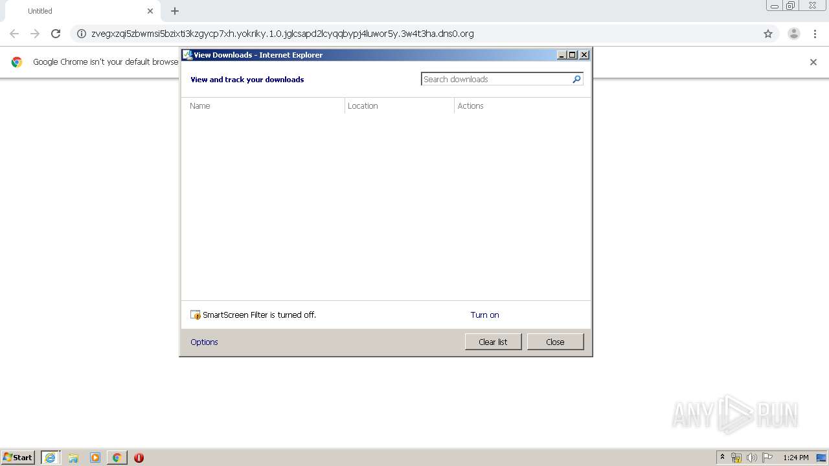Click Chrome forward navigation arrow
This screenshot has width=829, height=466.
[x=35, y=34]
